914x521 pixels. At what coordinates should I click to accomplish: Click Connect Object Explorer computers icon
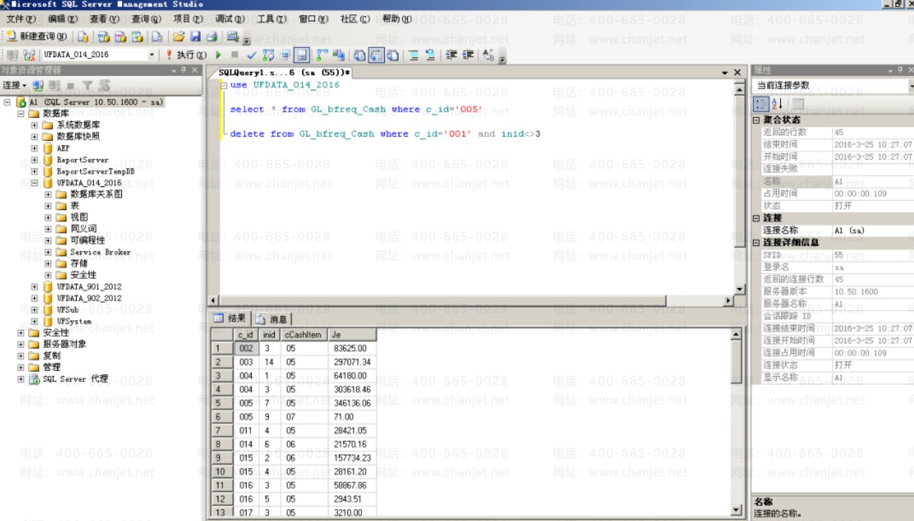pos(38,85)
